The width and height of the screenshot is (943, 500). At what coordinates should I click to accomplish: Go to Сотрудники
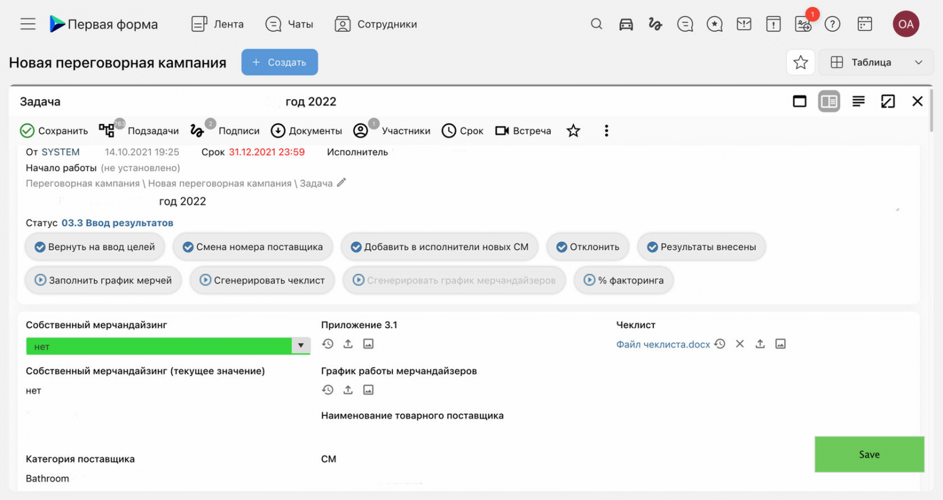pos(375,24)
